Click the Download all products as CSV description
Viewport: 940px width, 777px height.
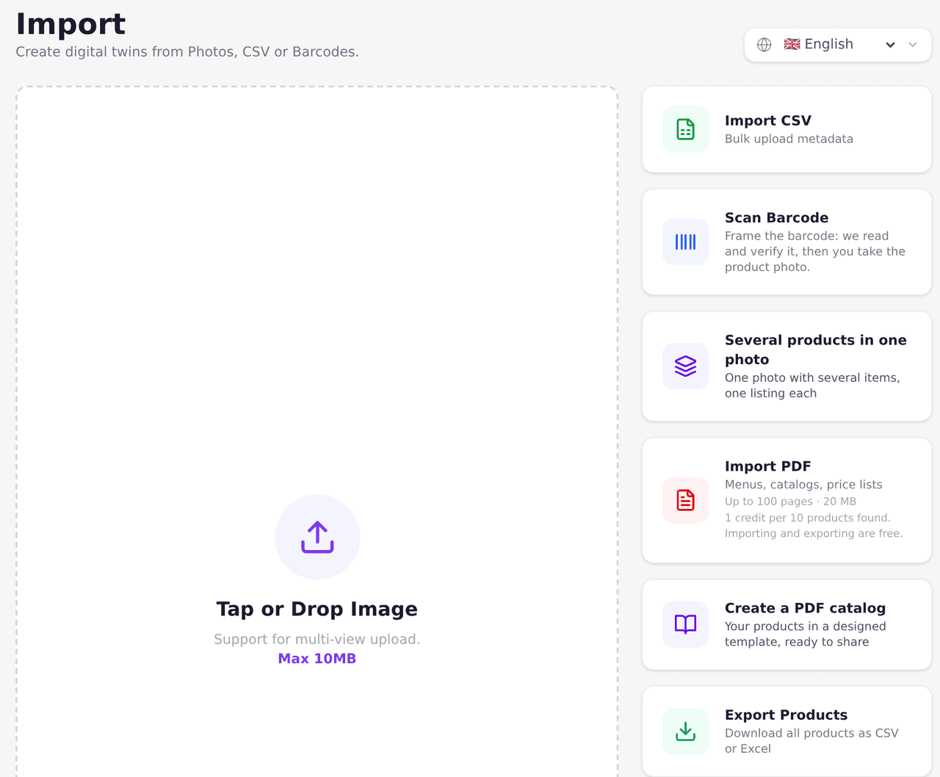811,740
